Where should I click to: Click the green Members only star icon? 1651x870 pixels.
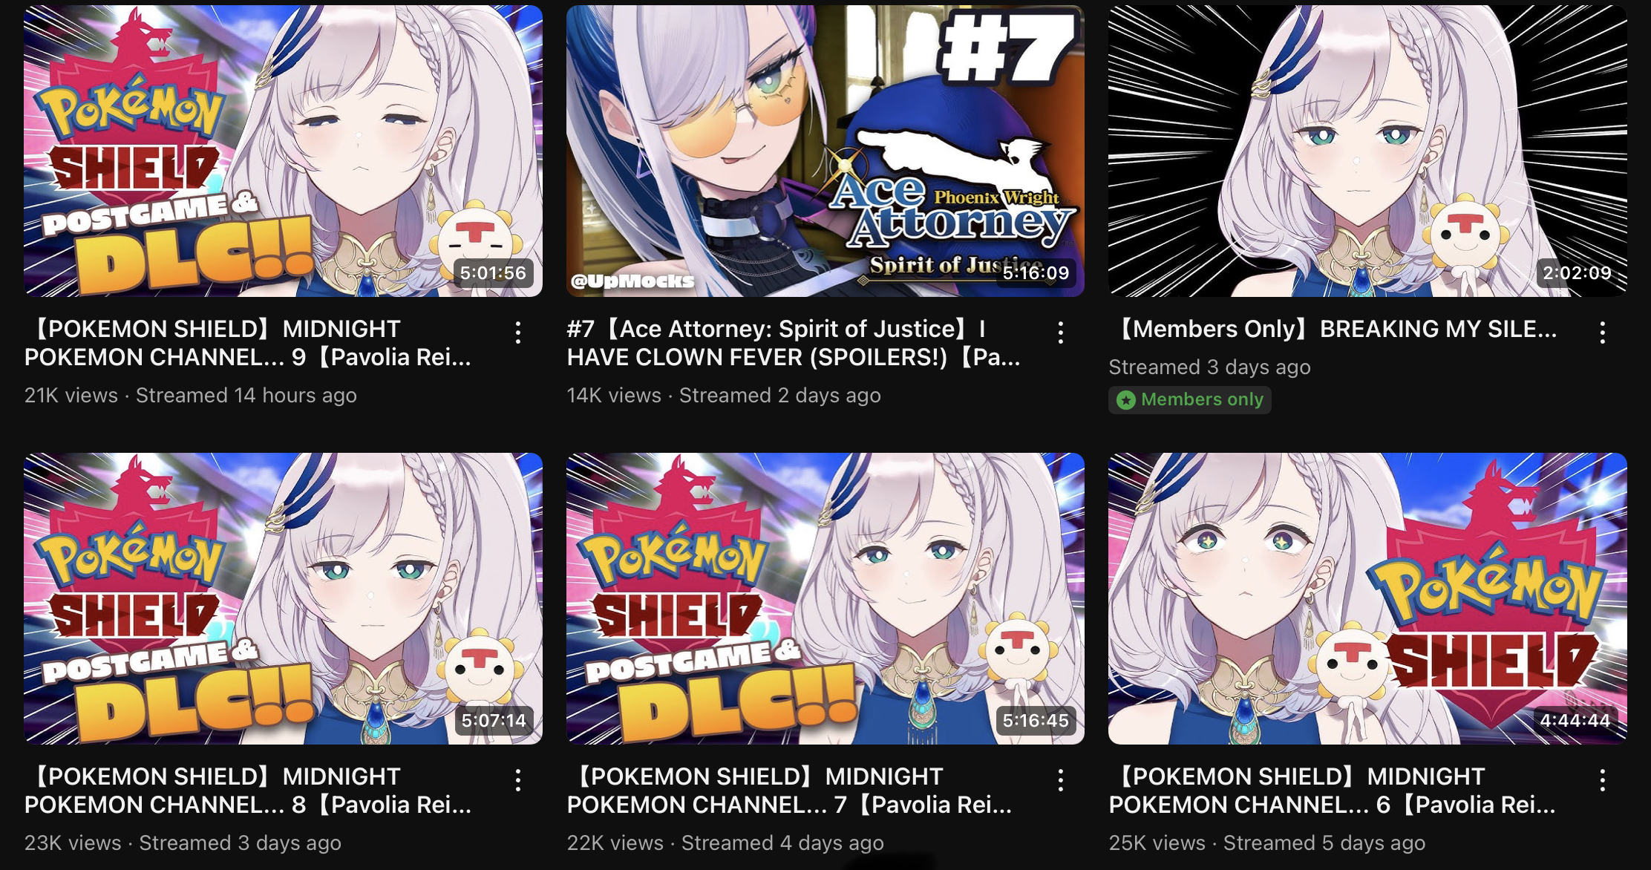tap(1126, 400)
